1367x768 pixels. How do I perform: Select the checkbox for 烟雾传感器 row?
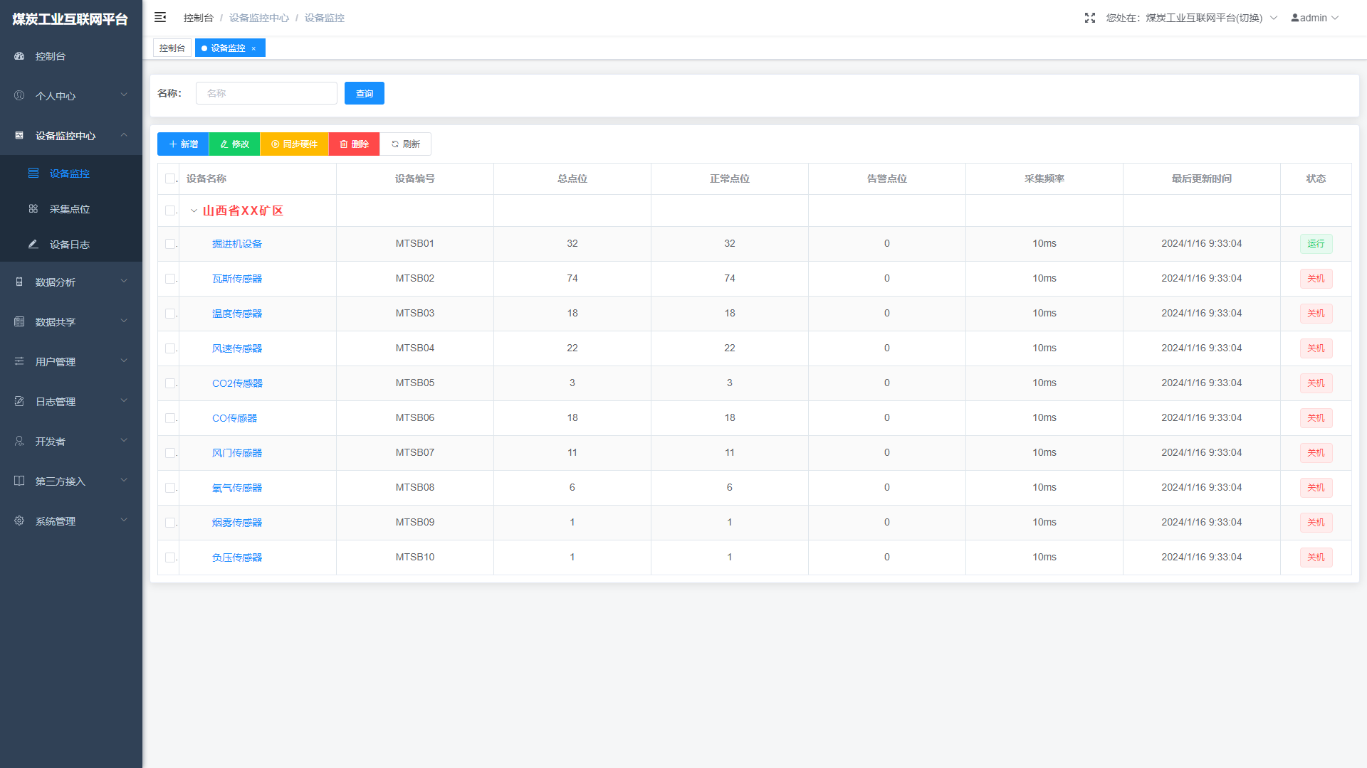169,523
